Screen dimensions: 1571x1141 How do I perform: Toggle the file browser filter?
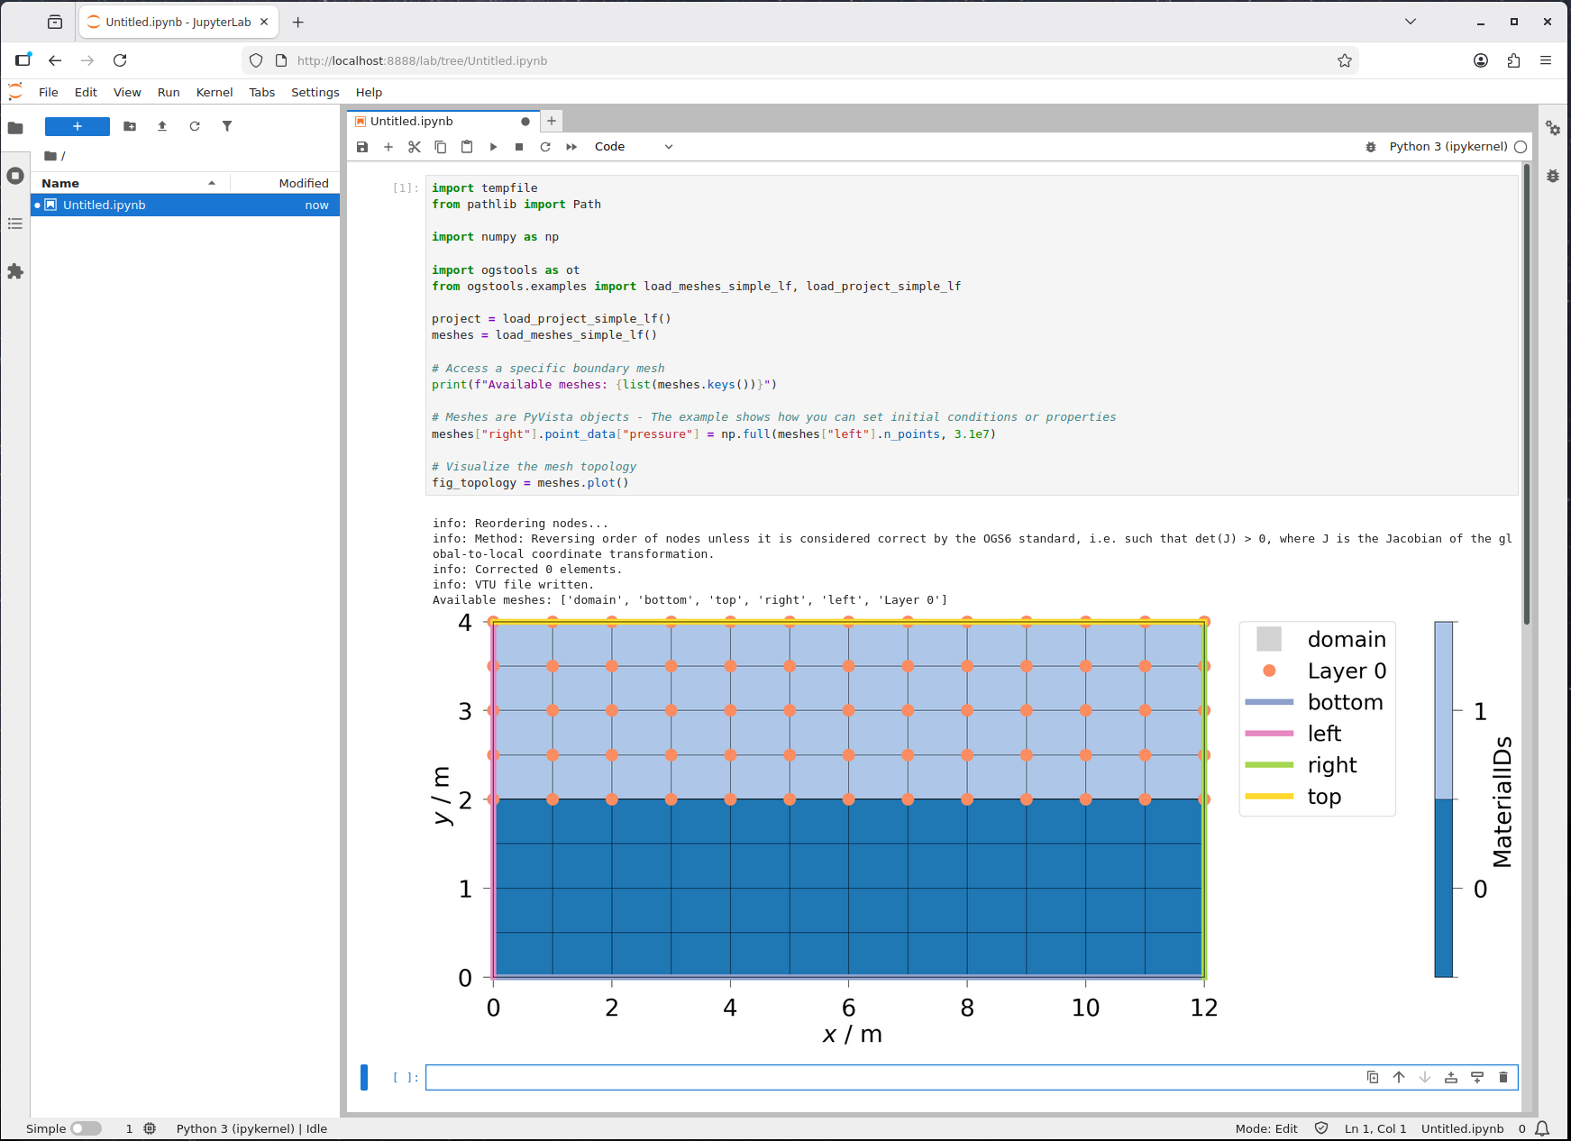point(227,126)
